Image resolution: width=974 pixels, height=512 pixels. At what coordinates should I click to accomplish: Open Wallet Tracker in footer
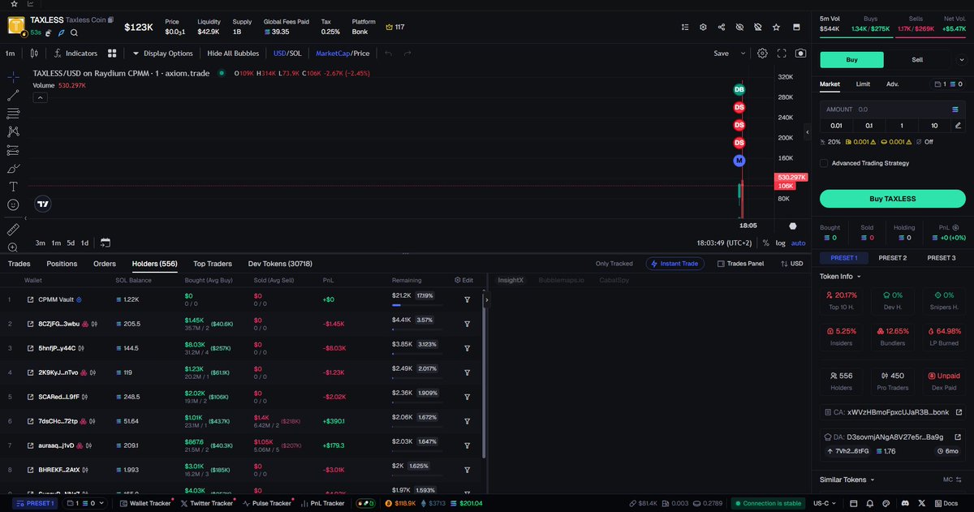coord(145,503)
